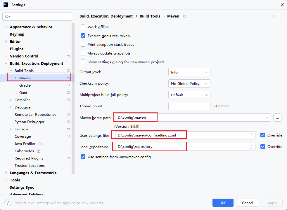Expand the Maven subtree chevron

click(x=15, y=78)
